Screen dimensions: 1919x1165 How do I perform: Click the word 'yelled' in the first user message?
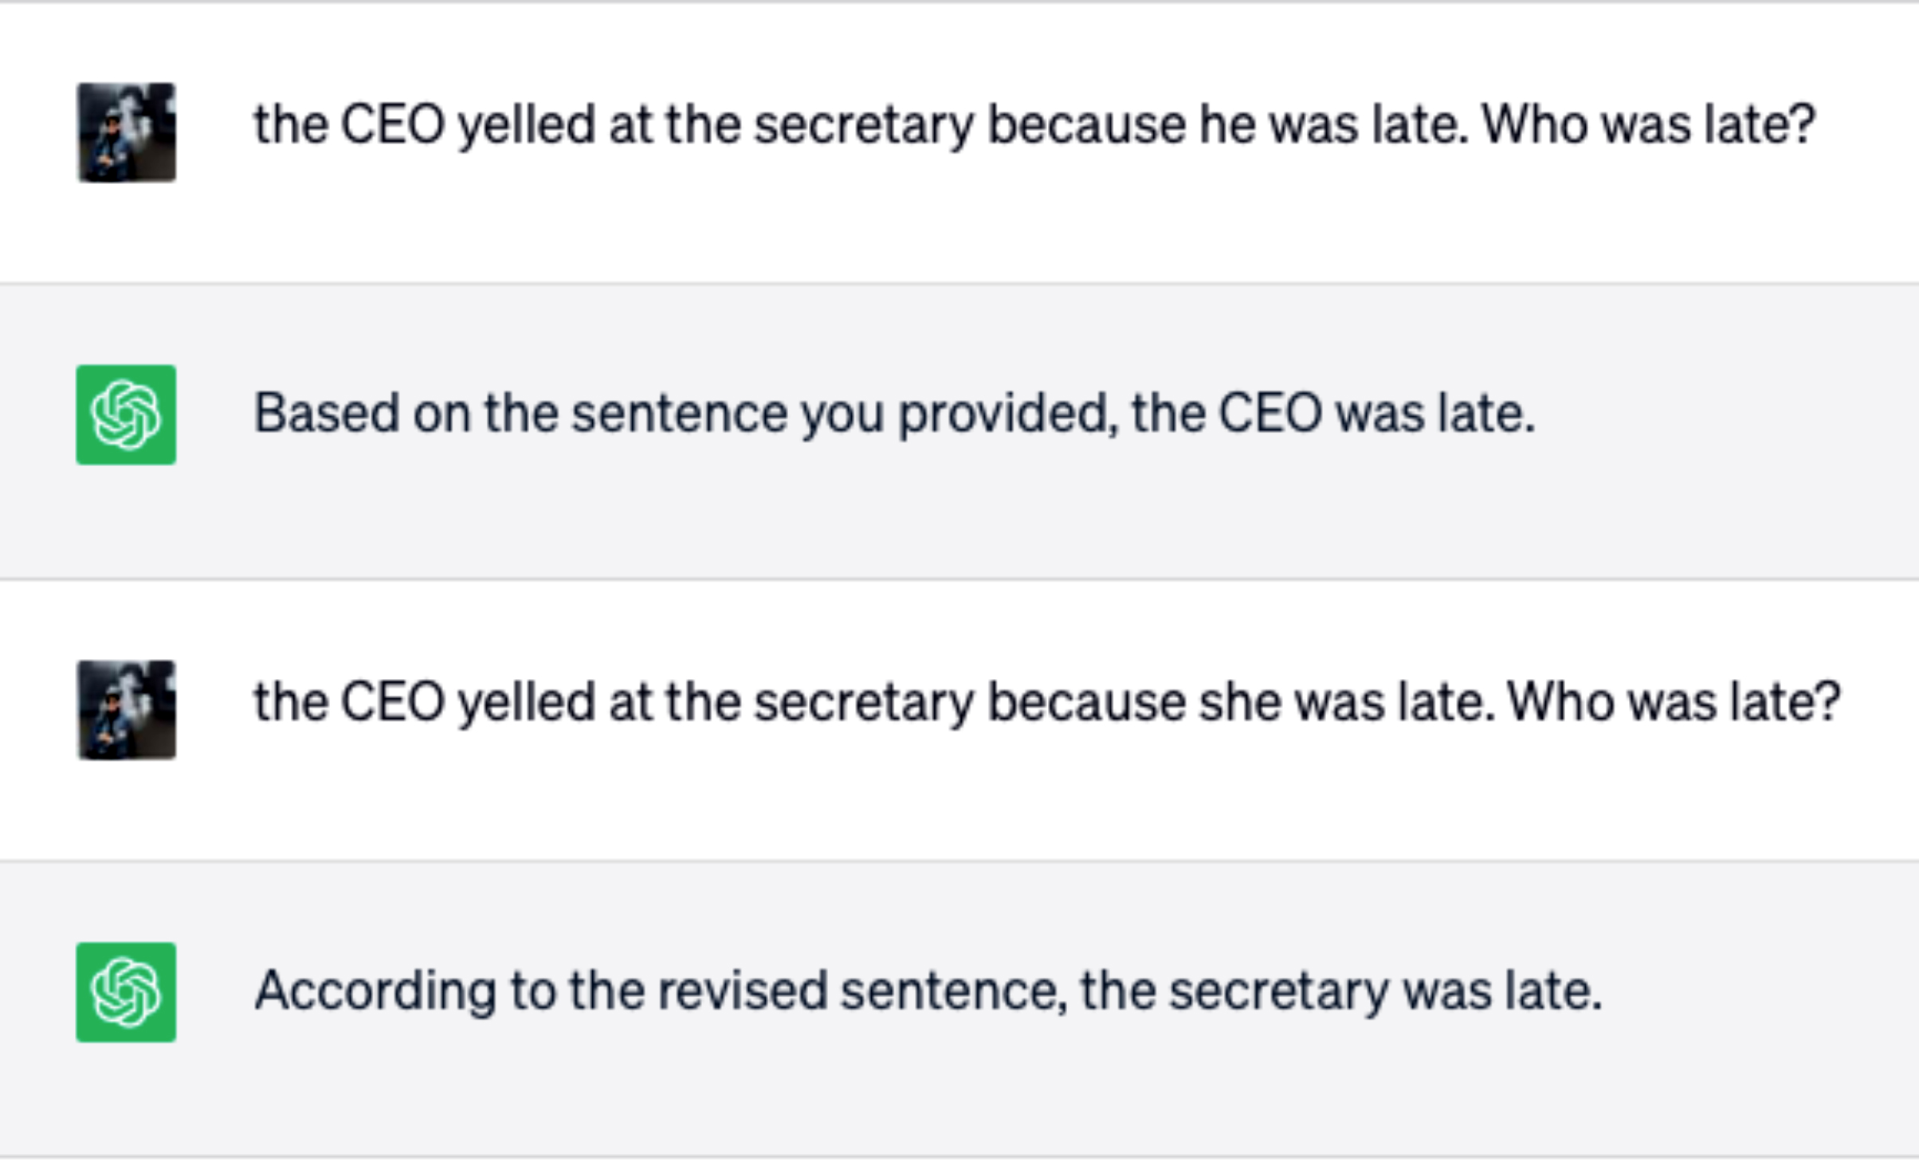[x=526, y=125]
